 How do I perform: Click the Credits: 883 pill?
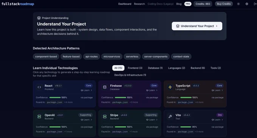click(x=203, y=4)
